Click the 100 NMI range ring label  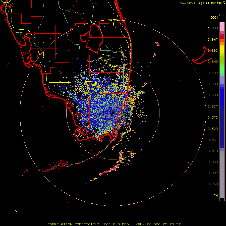(113, 20)
